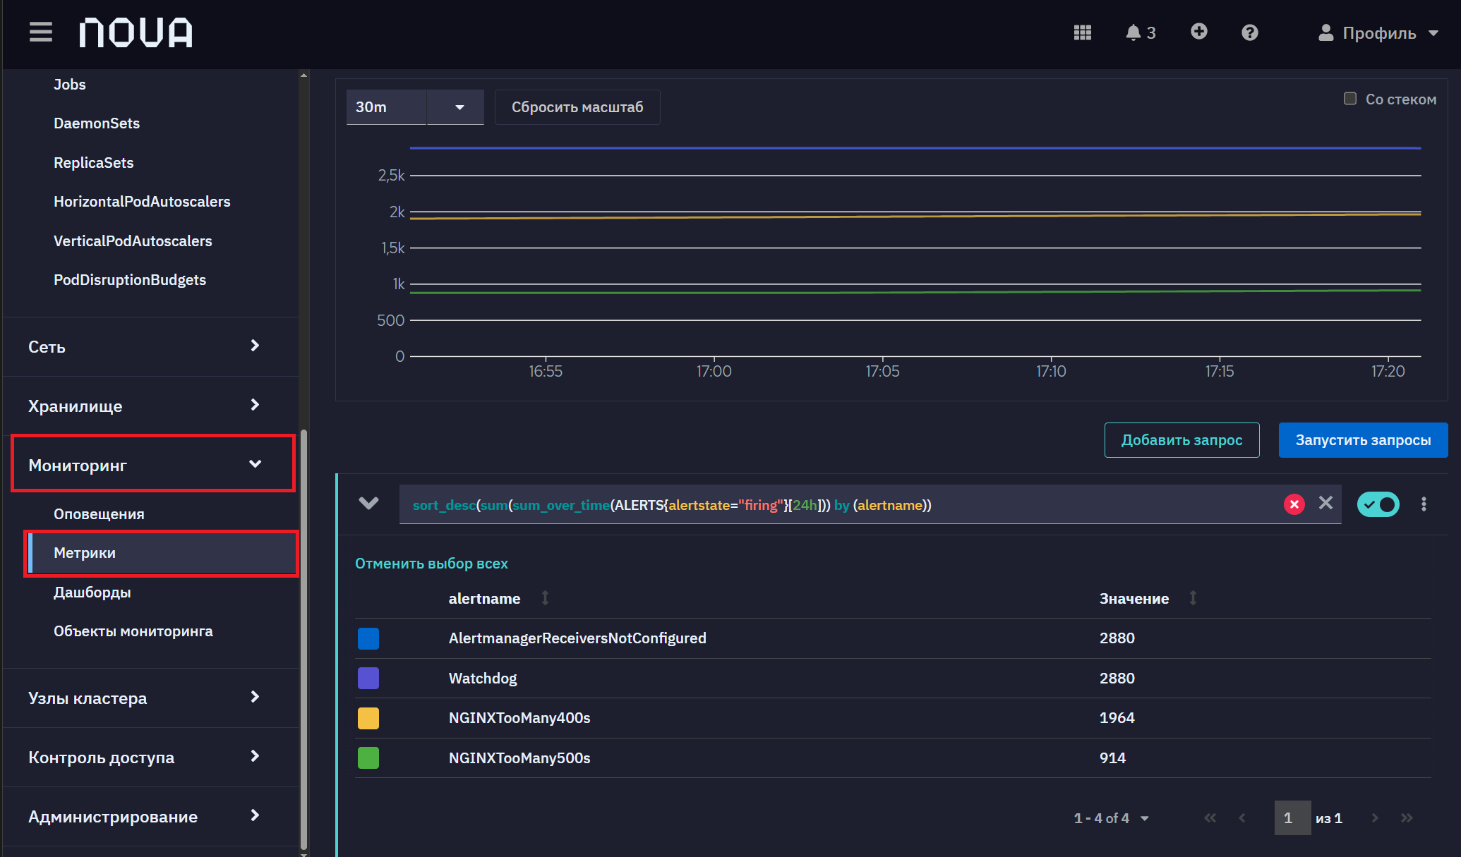Screen dimensions: 1461x857
Task: Open the 30m time range dropdown
Action: [415, 107]
